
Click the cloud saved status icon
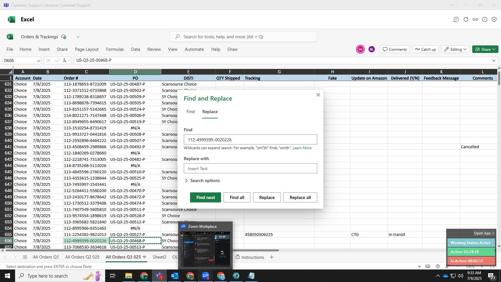click(x=64, y=37)
